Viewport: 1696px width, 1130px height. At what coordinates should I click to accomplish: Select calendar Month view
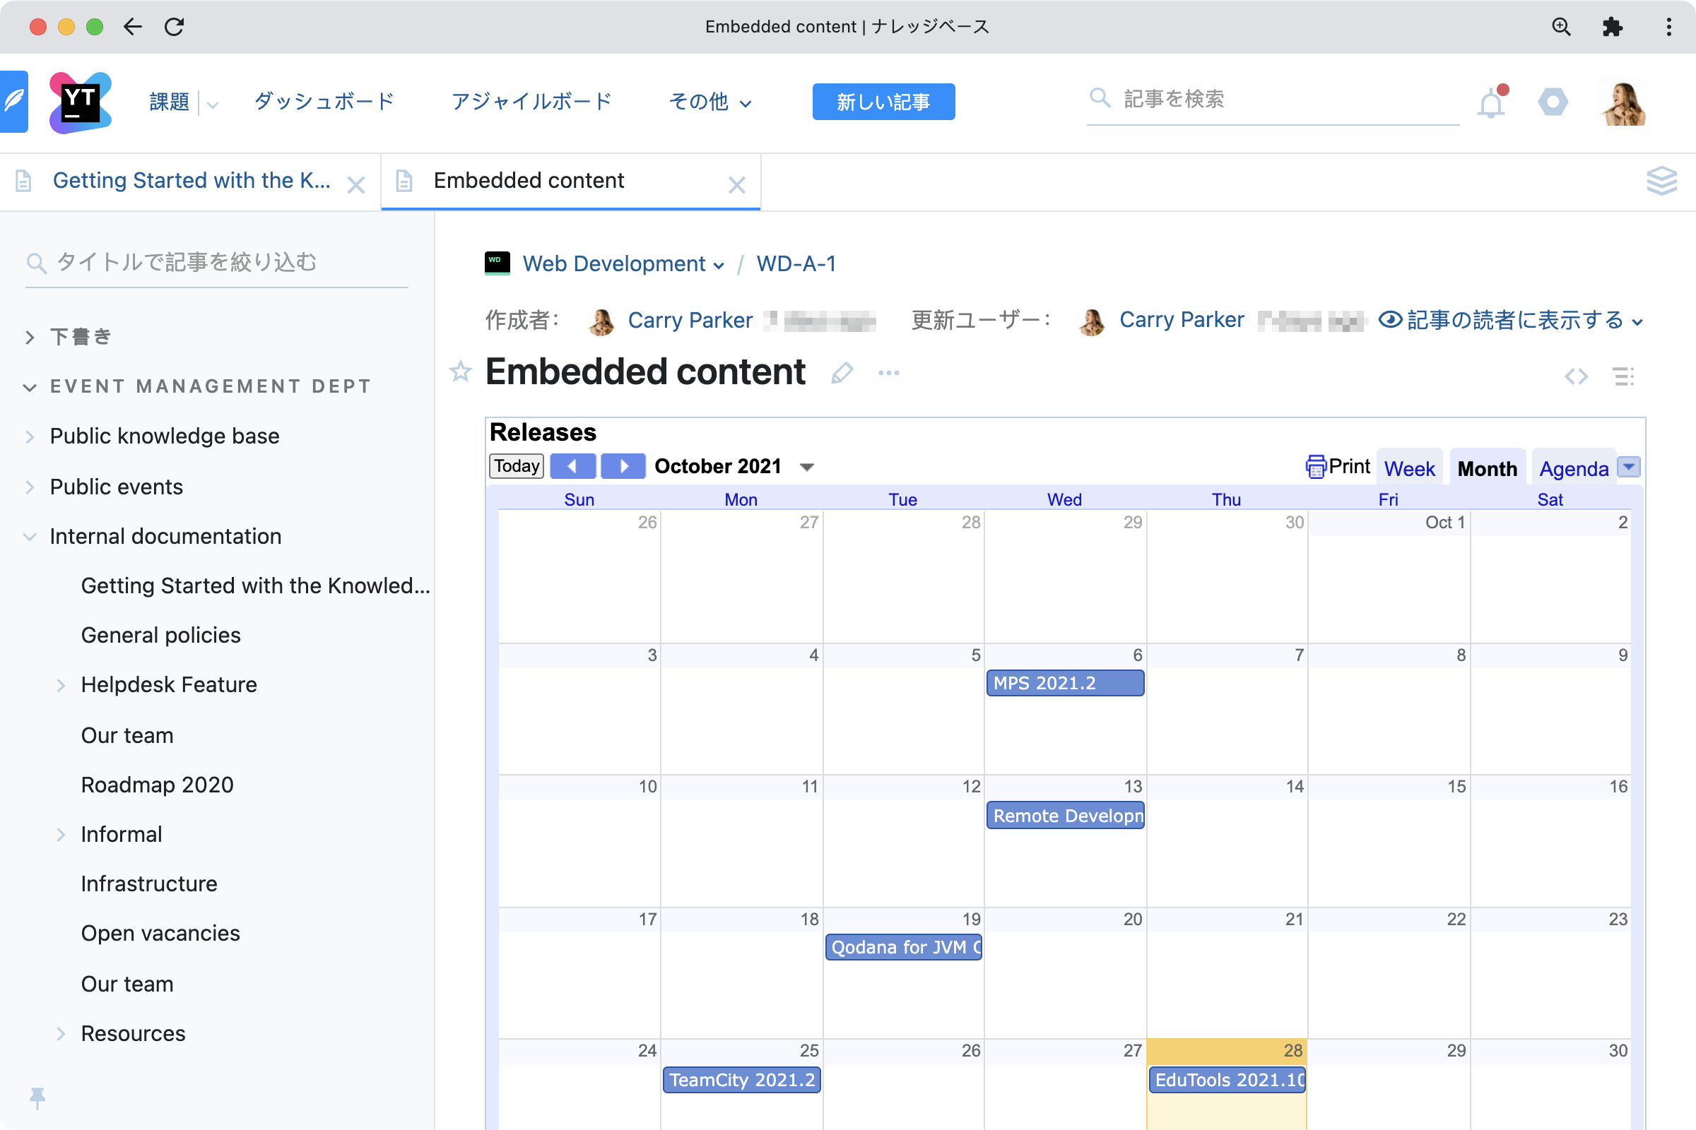click(1487, 468)
